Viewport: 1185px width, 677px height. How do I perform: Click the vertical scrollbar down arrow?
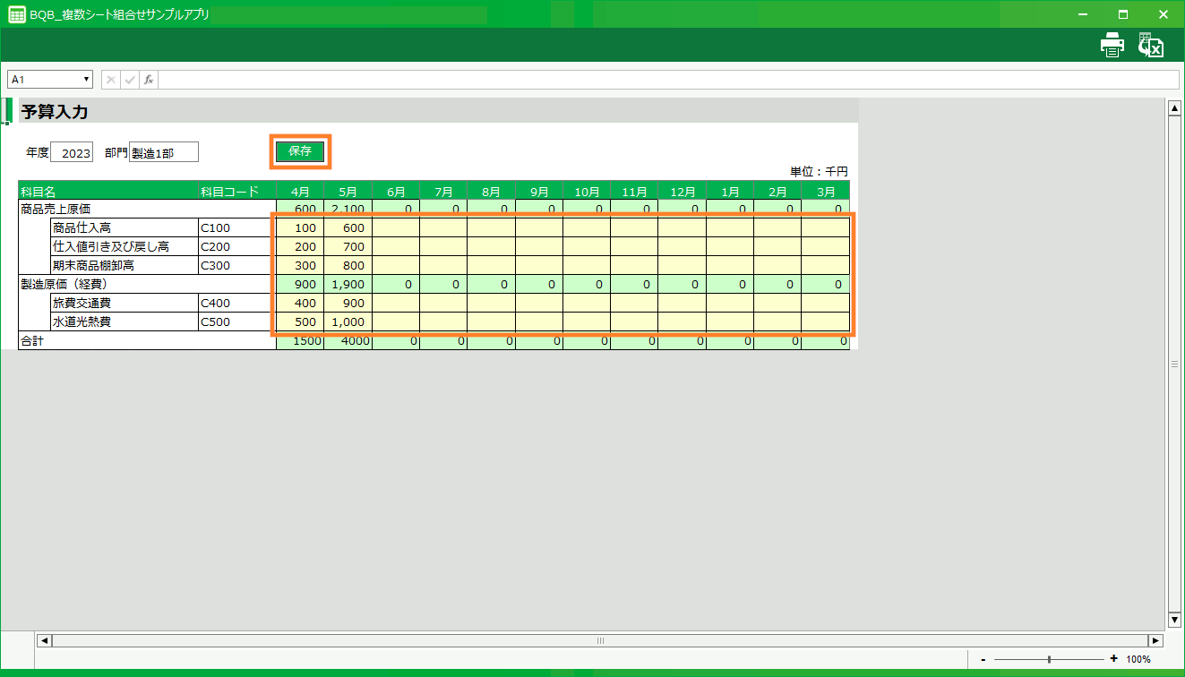coord(1175,620)
